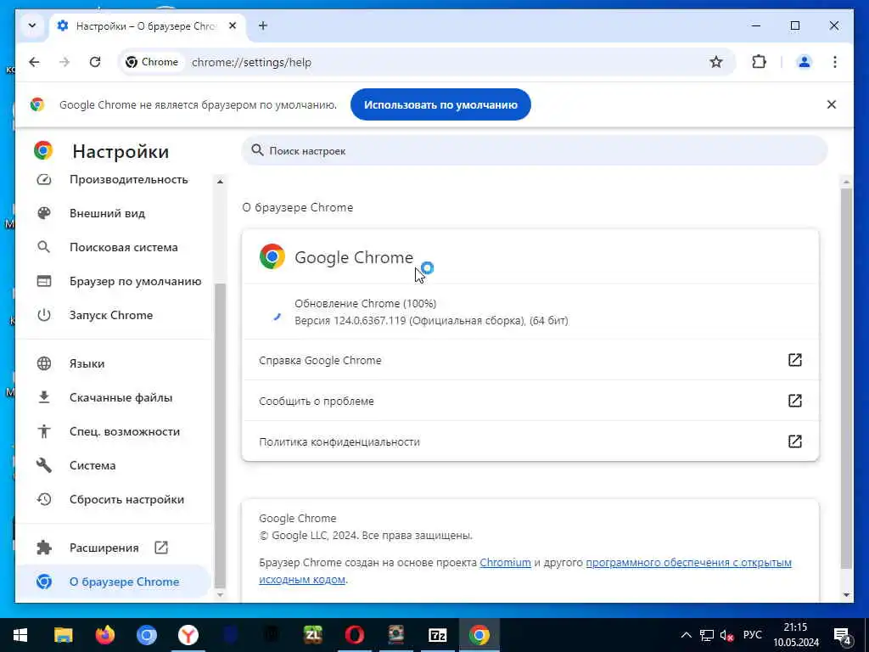The height and width of the screenshot is (652, 869).
Task: Close the Настройки tab
Action: point(233,25)
